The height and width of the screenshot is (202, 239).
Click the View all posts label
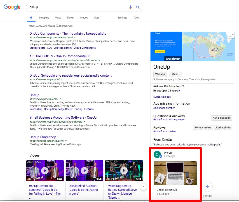(x=207, y=196)
